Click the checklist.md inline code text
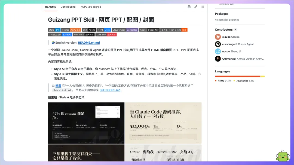The width and height of the screenshot is (294, 165). click(62, 90)
